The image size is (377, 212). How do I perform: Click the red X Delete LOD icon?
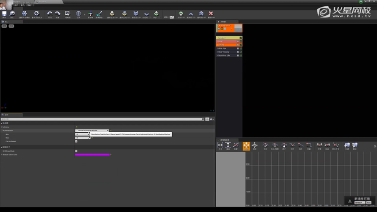point(211,14)
